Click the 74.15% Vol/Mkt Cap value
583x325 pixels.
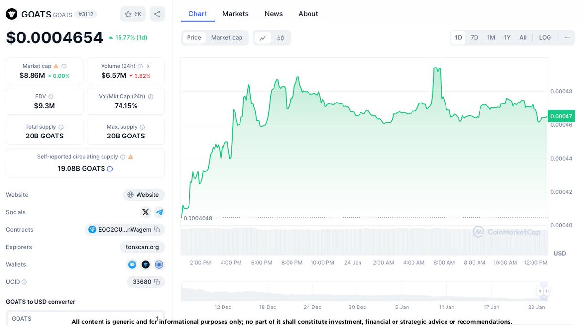pos(125,106)
